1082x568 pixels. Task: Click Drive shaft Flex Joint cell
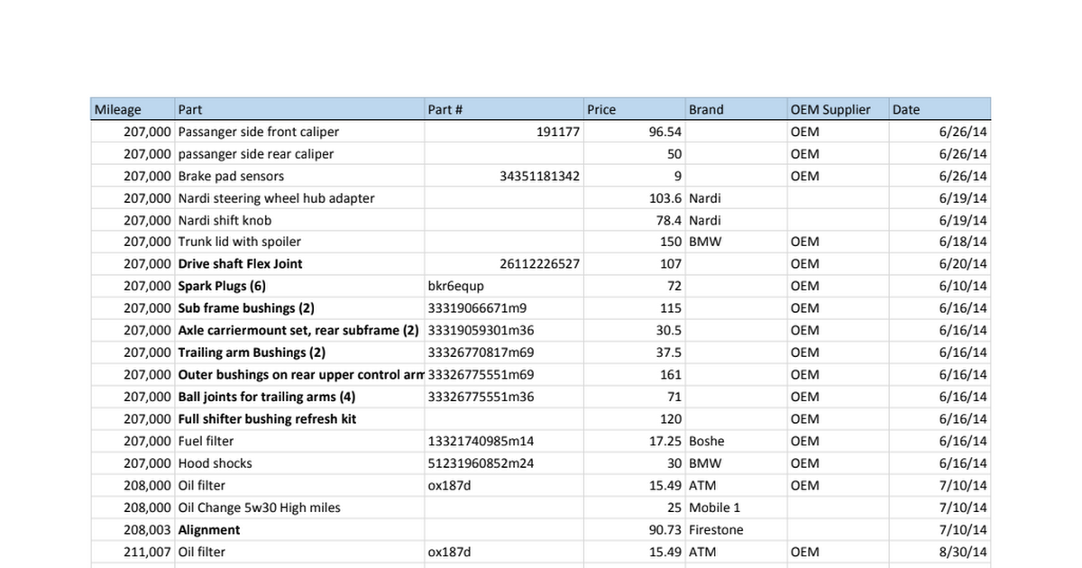(299, 264)
